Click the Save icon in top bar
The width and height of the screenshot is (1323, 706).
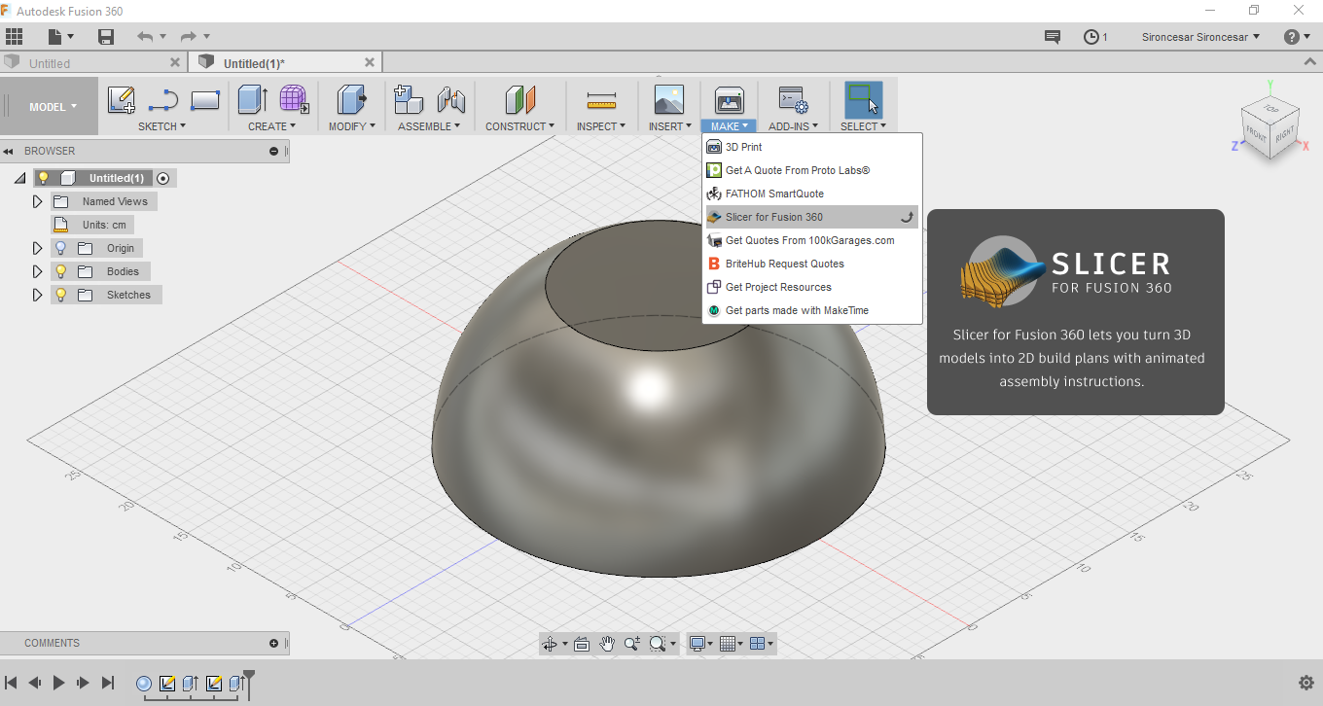[106, 37]
